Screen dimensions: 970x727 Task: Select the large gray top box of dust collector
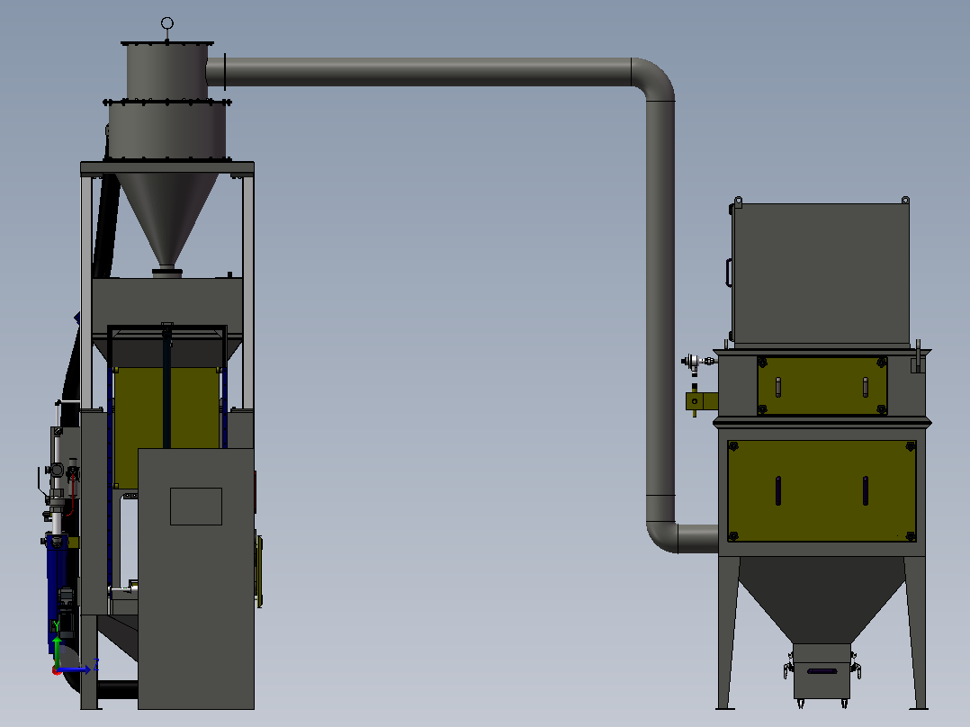(821, 274)
